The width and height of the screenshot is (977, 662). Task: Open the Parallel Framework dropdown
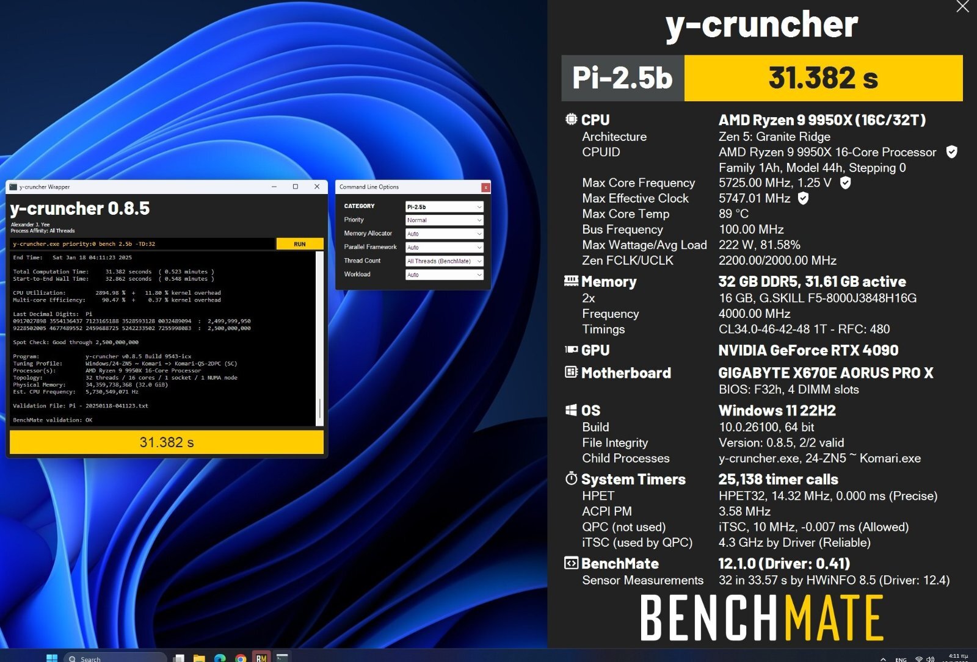pos(445,247)
